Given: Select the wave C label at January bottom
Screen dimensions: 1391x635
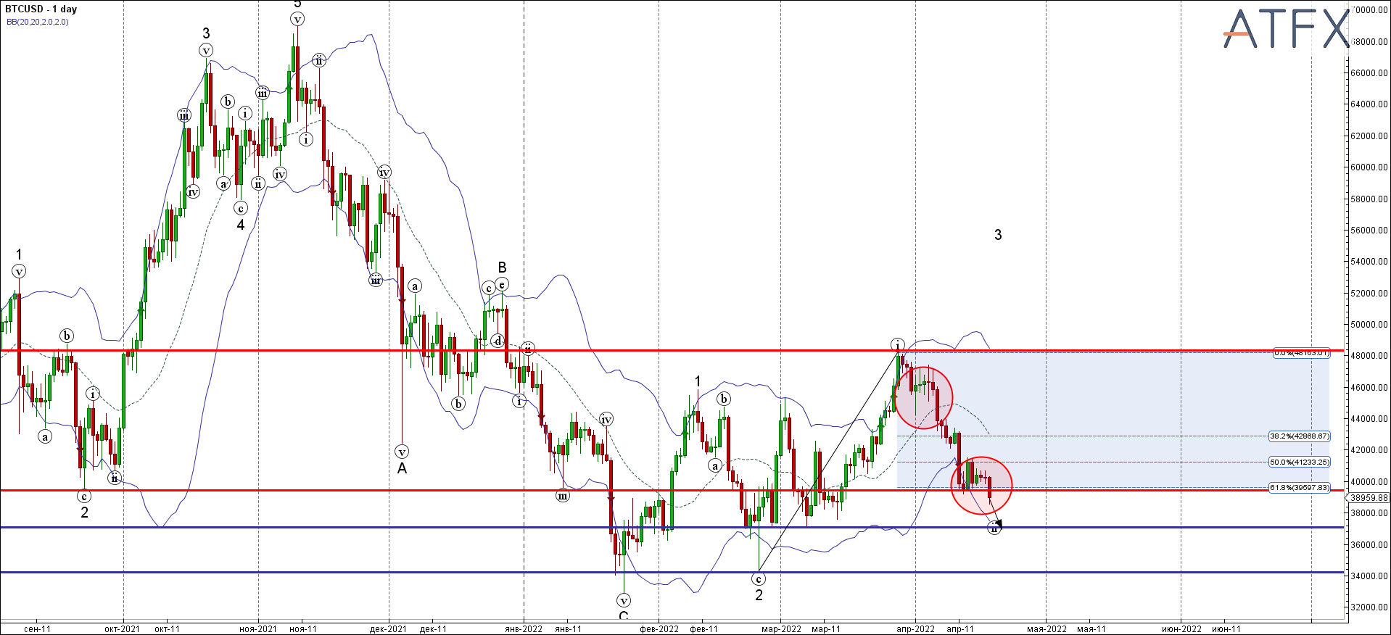Looking at the screenshot, I should coord(624,616).
